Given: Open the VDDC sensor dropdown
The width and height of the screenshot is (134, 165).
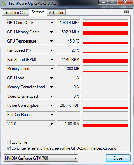Looking at the screenshot, I should click(51, 124).
